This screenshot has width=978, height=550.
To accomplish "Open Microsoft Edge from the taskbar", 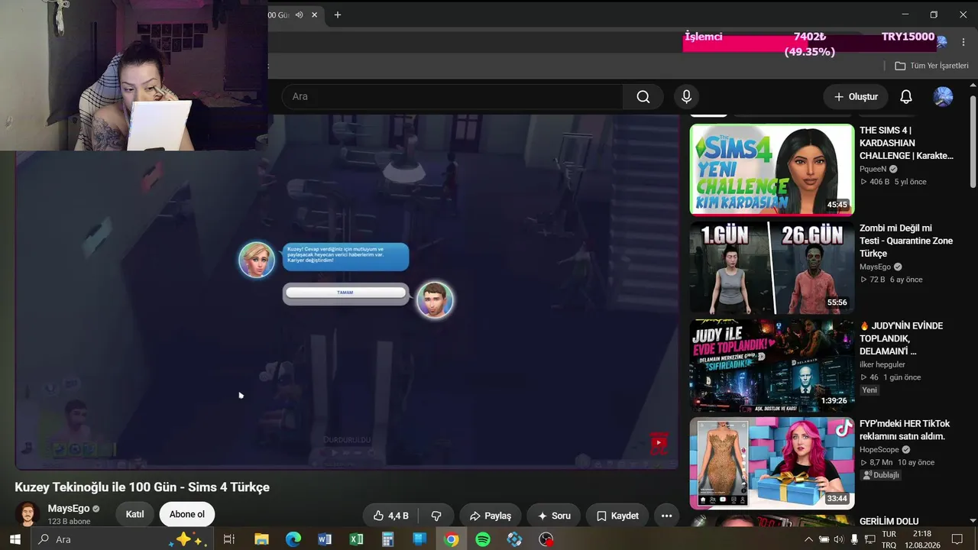I will click(x=293, y=539).
